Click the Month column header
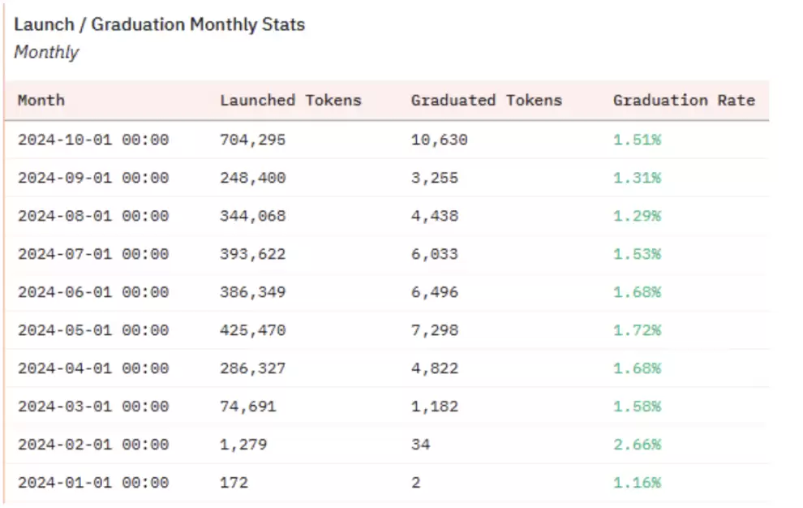 [x=41, y=101]
